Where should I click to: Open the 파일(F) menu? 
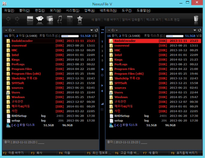[9, 10]
